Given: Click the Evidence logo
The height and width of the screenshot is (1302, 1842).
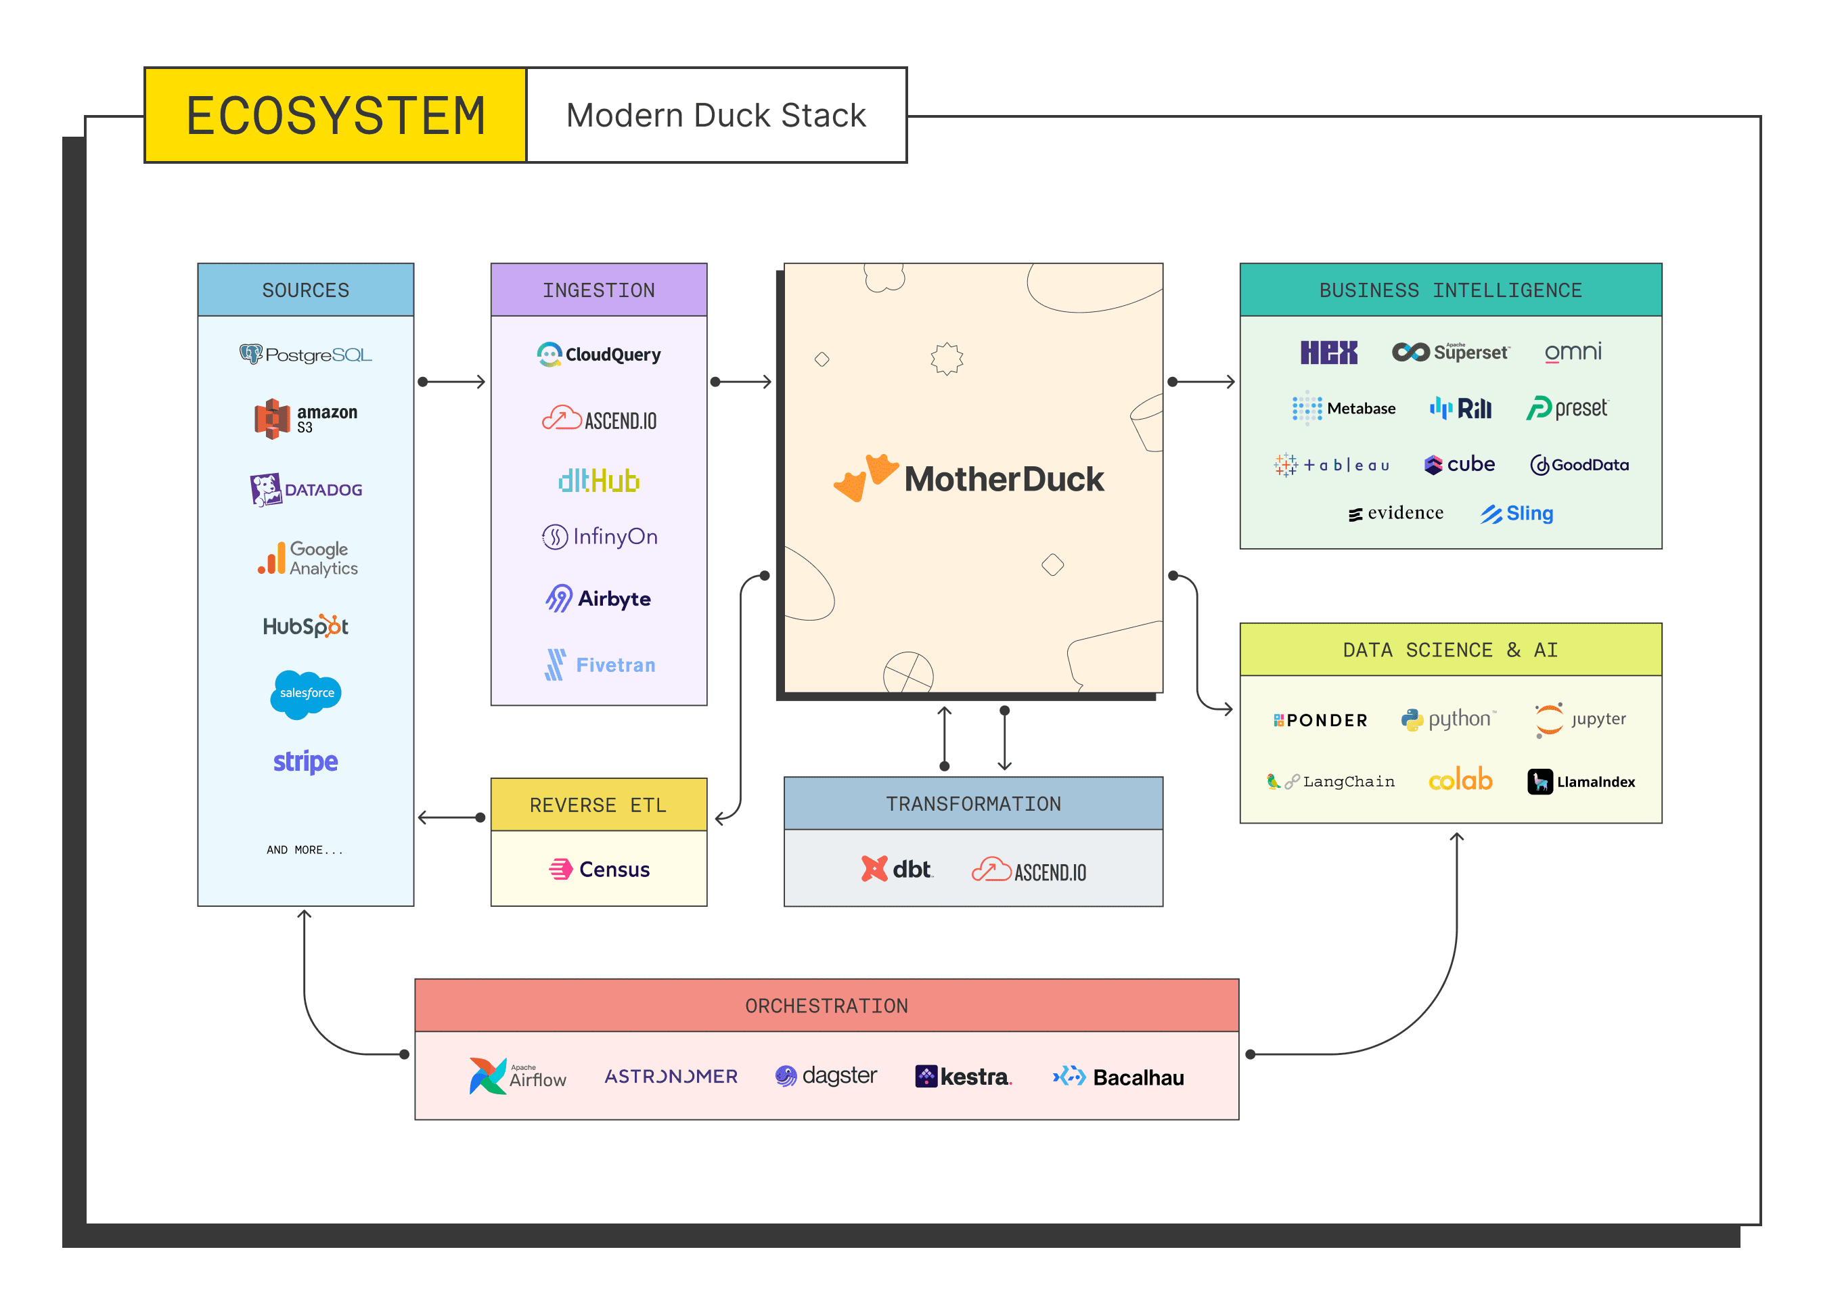Looking at the screenshot, I should 1395,513.
